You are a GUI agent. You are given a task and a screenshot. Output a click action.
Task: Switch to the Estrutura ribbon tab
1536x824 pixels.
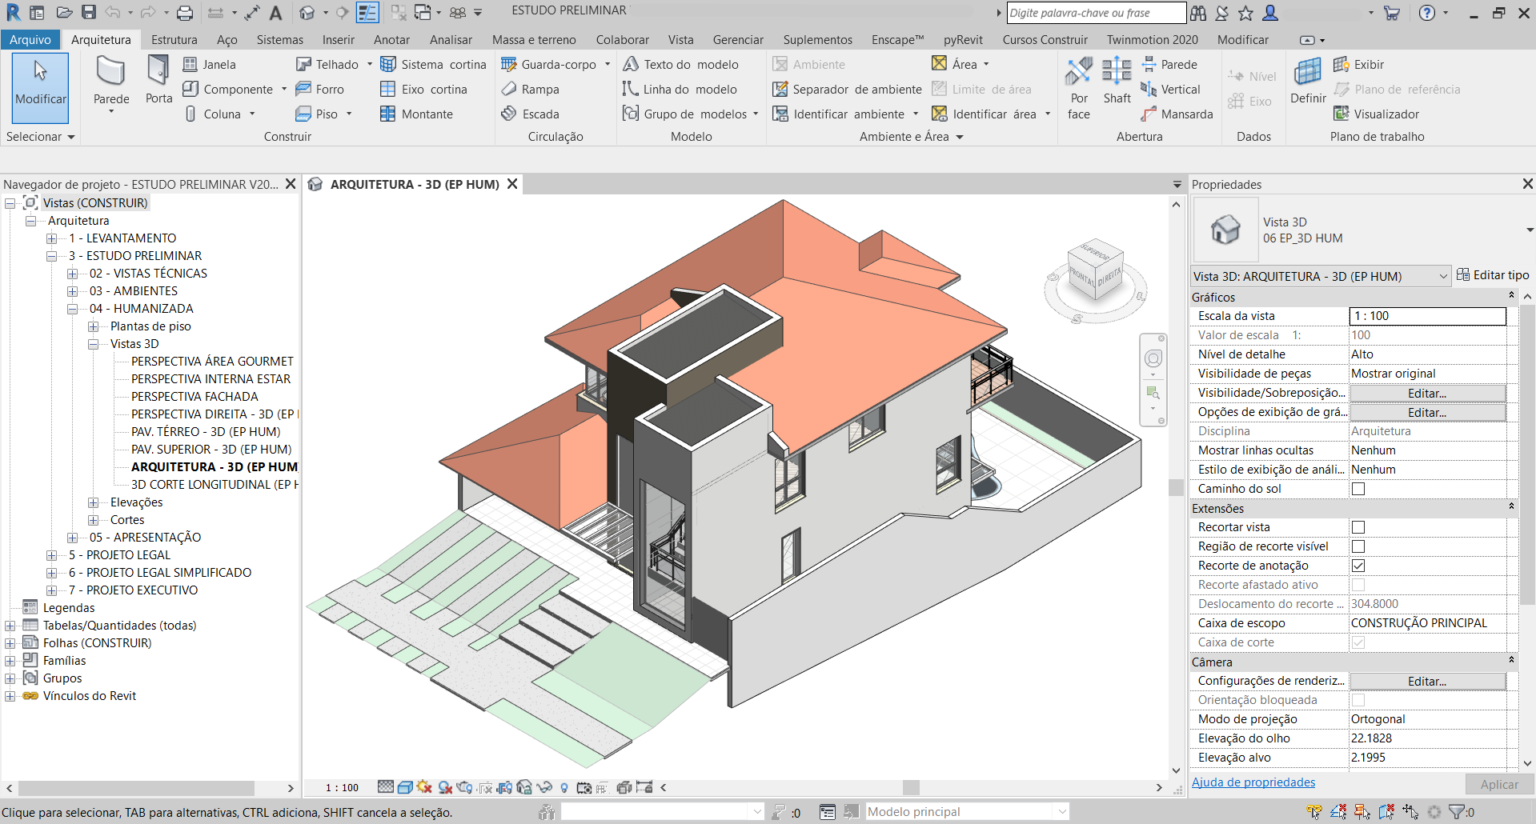point(174,40)
